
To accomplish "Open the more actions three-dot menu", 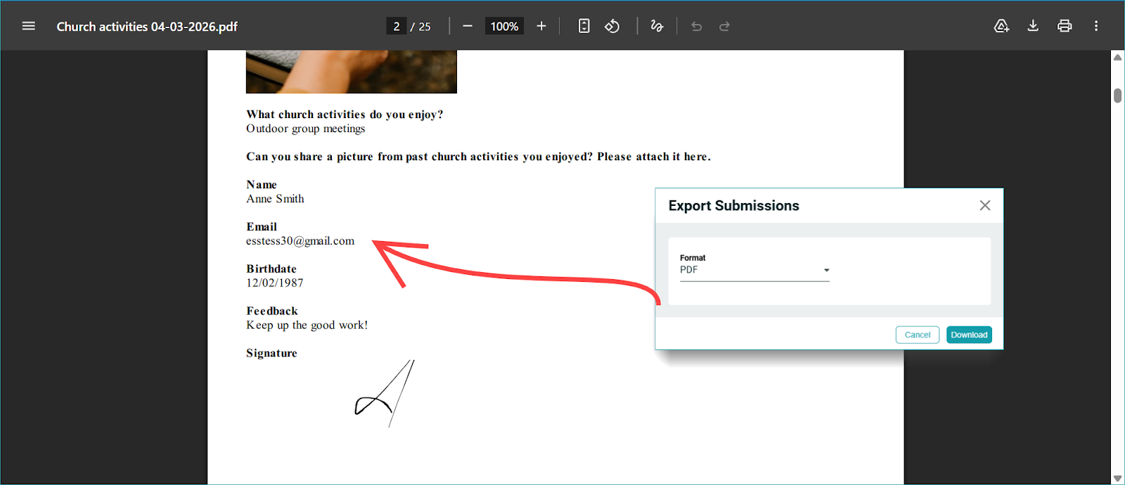I will 1095,26.
